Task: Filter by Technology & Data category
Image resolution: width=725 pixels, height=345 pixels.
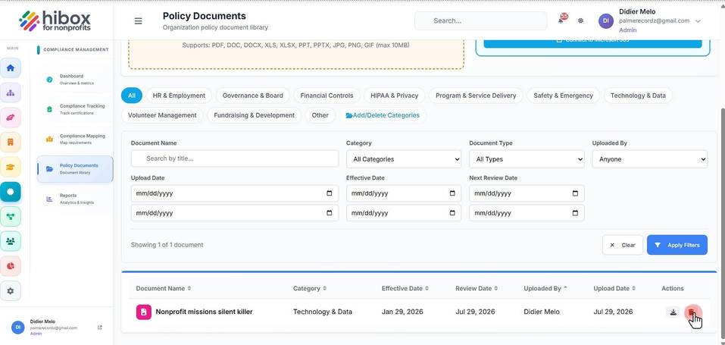Action: (638, 96)
